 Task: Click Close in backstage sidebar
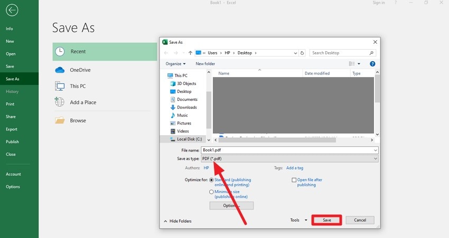tap(11, 154)
